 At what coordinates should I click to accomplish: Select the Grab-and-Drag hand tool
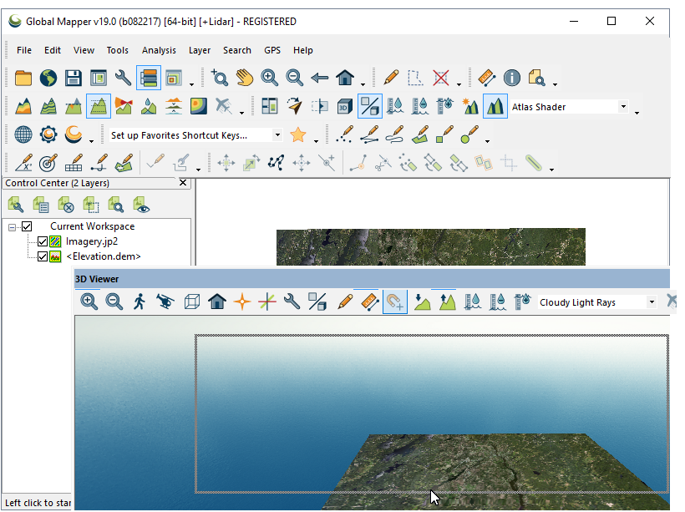(x=244, y=79)
